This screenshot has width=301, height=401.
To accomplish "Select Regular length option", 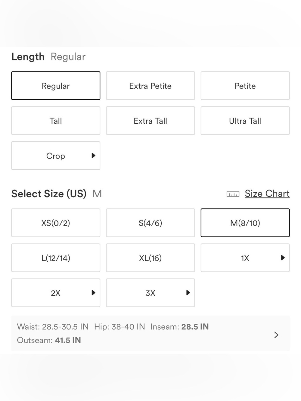I will click(56, 86).
